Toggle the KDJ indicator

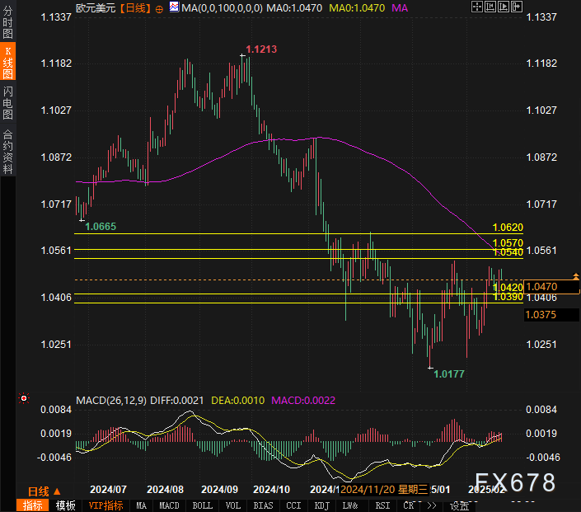coord(322,505)
